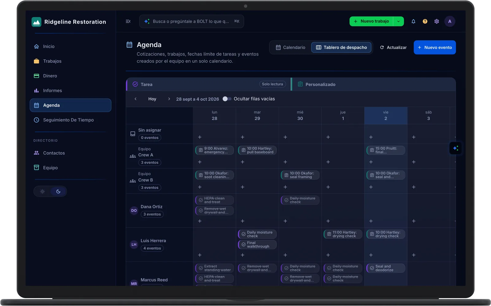491x306 pixels.
Task: Click Crew A's 3 eventos badge
Action: (150, 163)
